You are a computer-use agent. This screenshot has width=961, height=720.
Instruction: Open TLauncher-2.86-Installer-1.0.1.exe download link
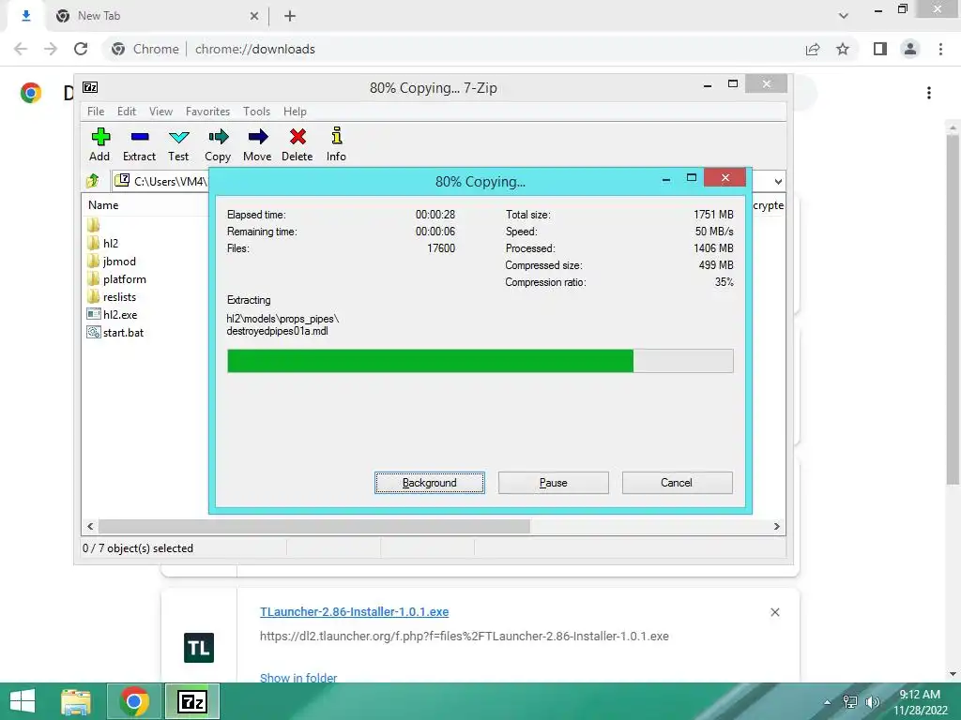click(354, 611)
